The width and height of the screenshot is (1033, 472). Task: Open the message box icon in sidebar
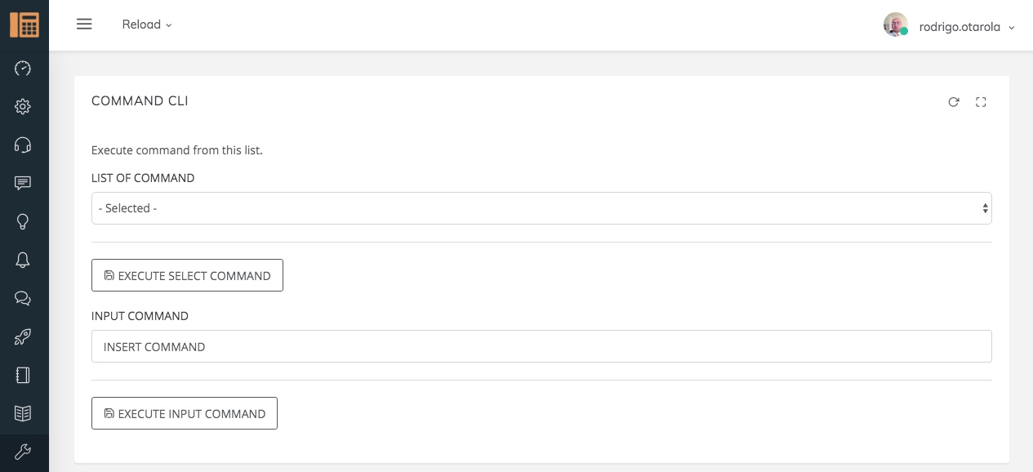click(23, 183)
